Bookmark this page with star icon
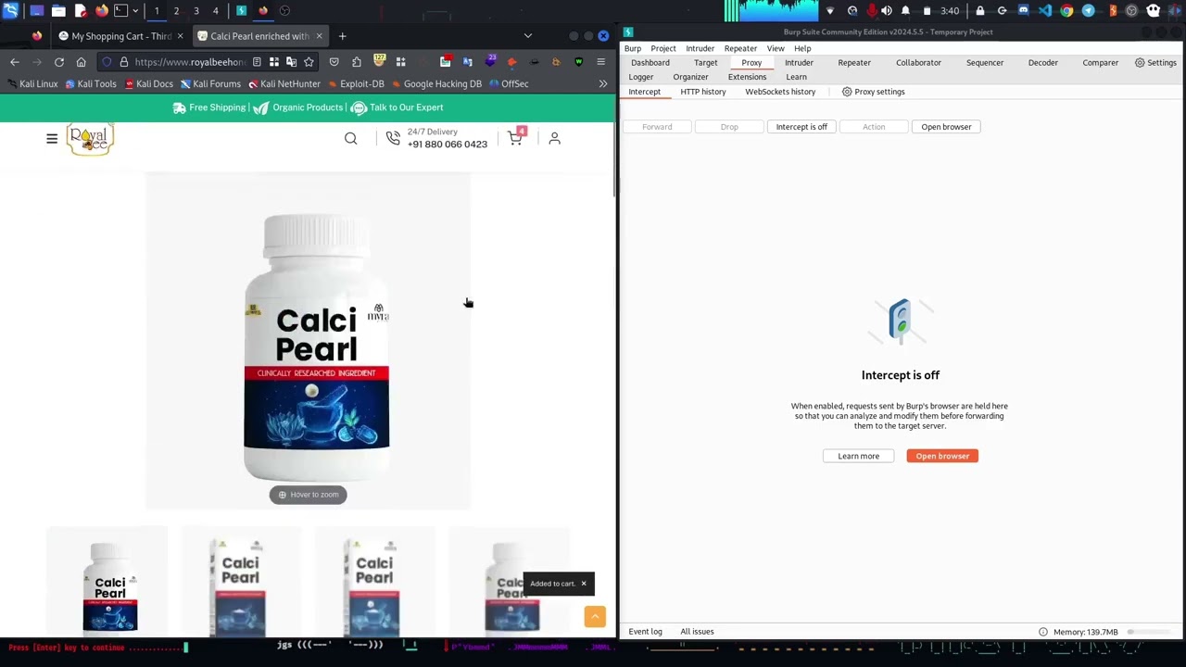Image resolution: width=1186 pixels, height=667 pixels. 309,62
